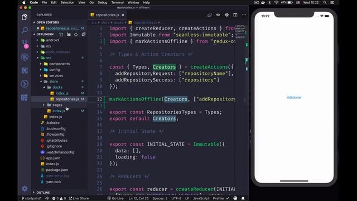Toggle Prettier formatter status in status bar

click(x=221, y=198)
